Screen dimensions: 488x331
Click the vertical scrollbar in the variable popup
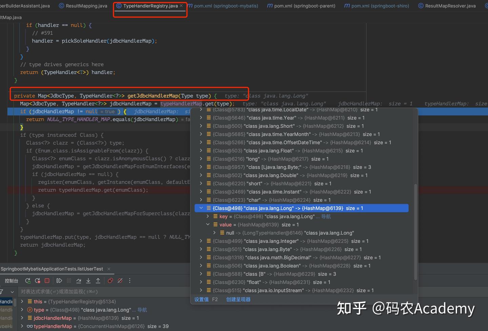415,232
